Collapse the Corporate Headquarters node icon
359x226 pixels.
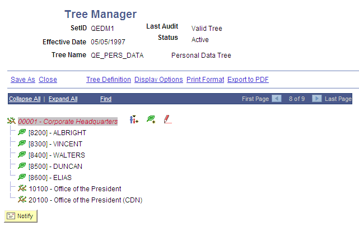coord(11,121)
